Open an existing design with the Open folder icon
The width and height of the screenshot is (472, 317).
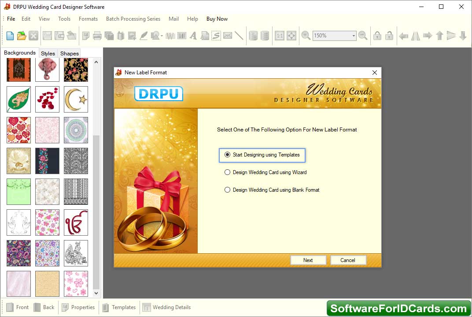[x=21, y=36]
